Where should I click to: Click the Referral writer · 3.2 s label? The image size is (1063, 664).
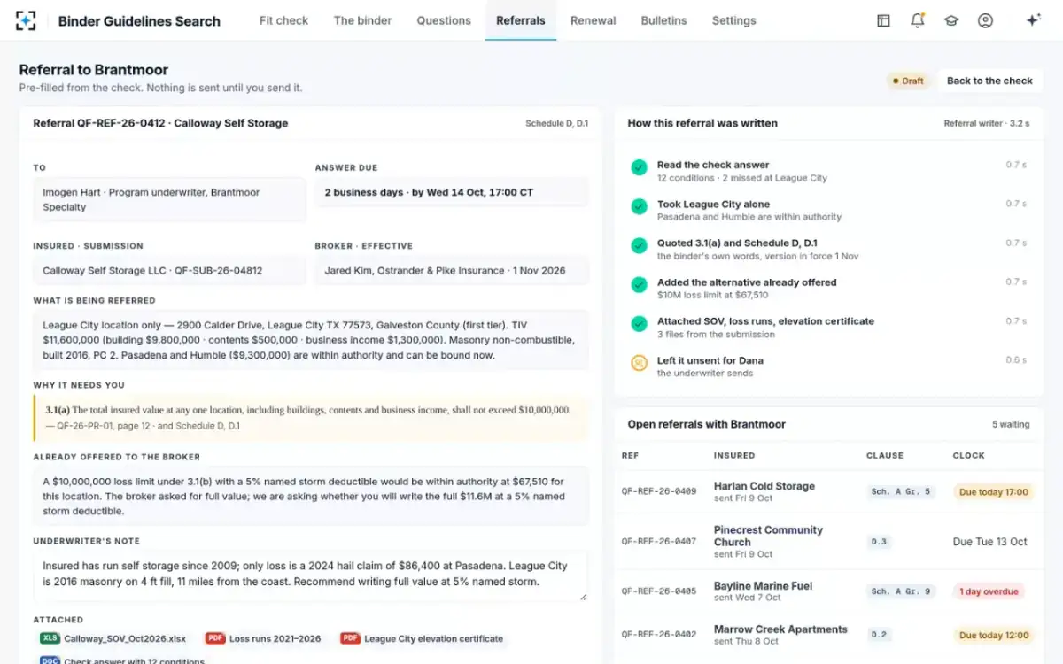987,123
